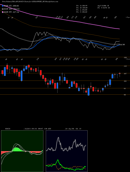Click the 'Pre V: 0.076 M' volume text

tap(104, 8)
